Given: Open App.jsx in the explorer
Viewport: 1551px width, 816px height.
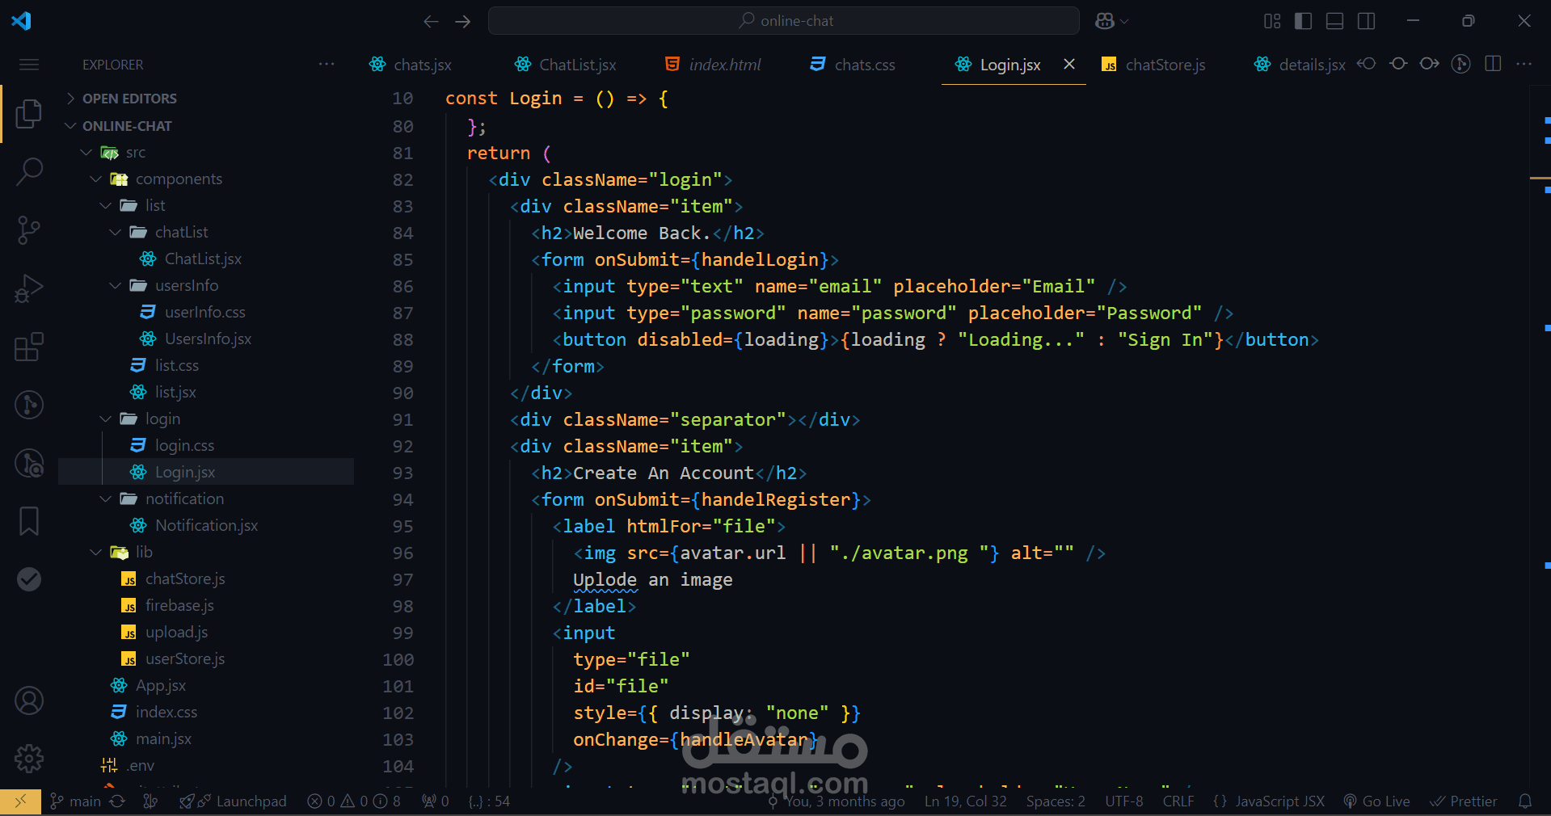Looking at the screenshot, I should tap(160, 686).
